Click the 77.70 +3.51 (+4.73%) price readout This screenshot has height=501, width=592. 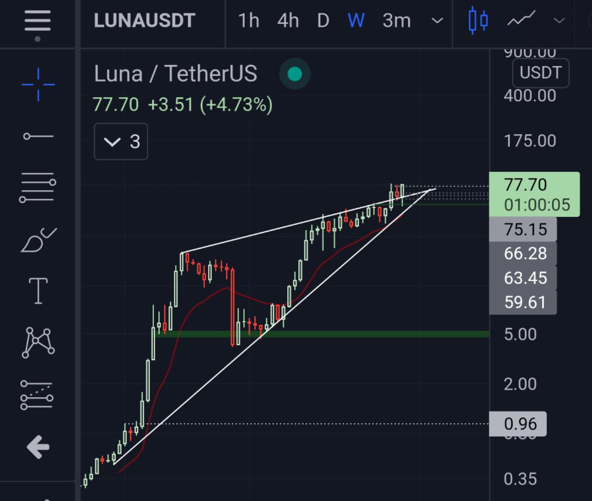(183, 105)
